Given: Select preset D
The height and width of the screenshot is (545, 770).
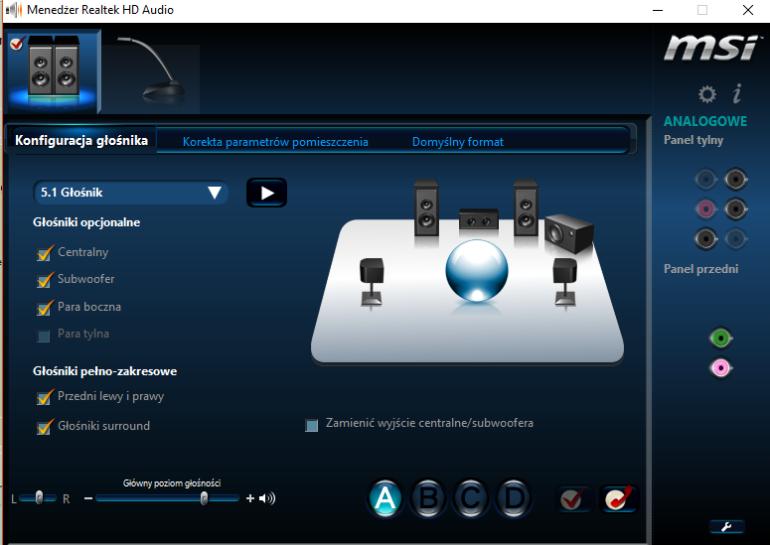Looking at the screenshot, I should pyautogui.click(x=514, y=499).
